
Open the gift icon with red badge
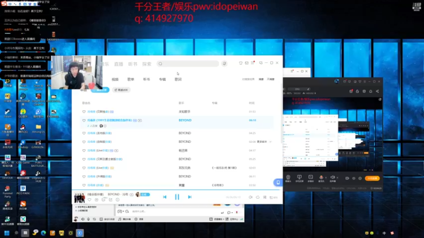coord(351,91)
